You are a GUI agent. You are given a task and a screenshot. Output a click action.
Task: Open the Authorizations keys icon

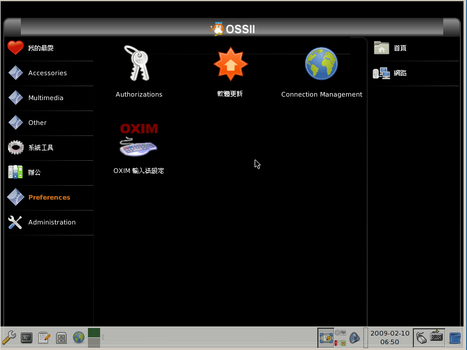coord(138,64)
